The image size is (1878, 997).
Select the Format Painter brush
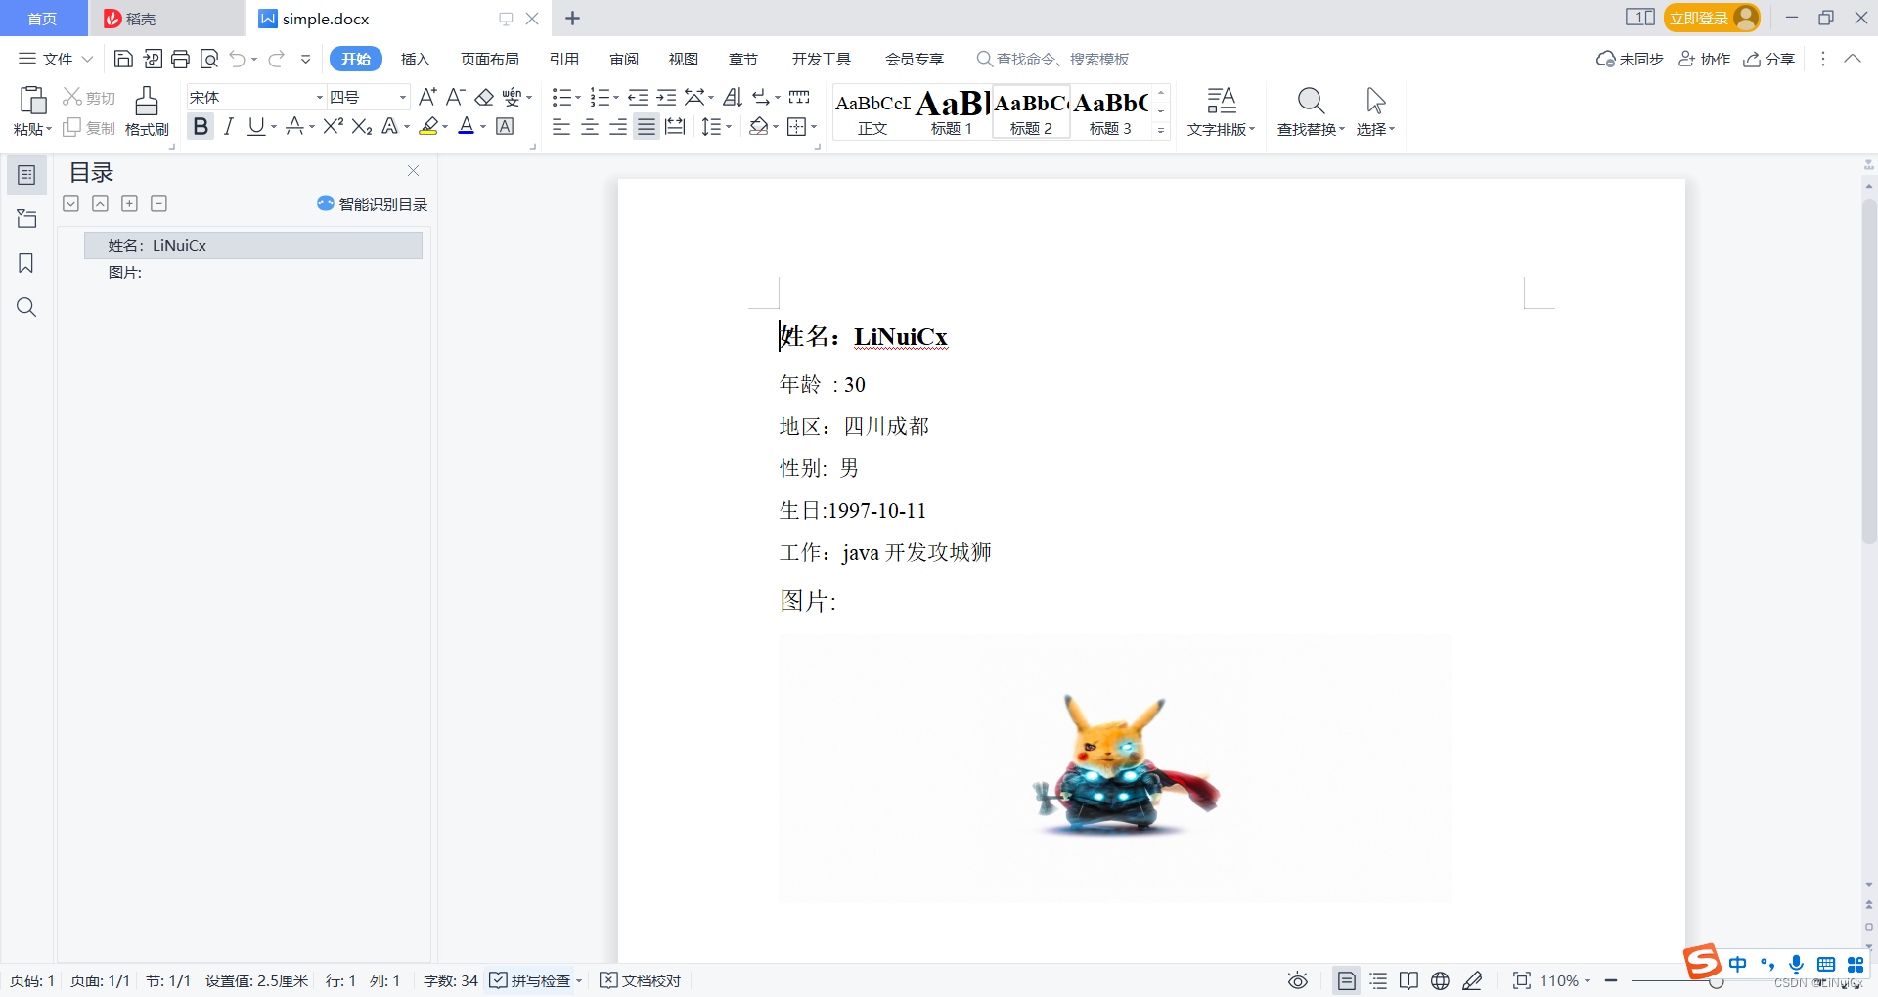pos(147,101)
